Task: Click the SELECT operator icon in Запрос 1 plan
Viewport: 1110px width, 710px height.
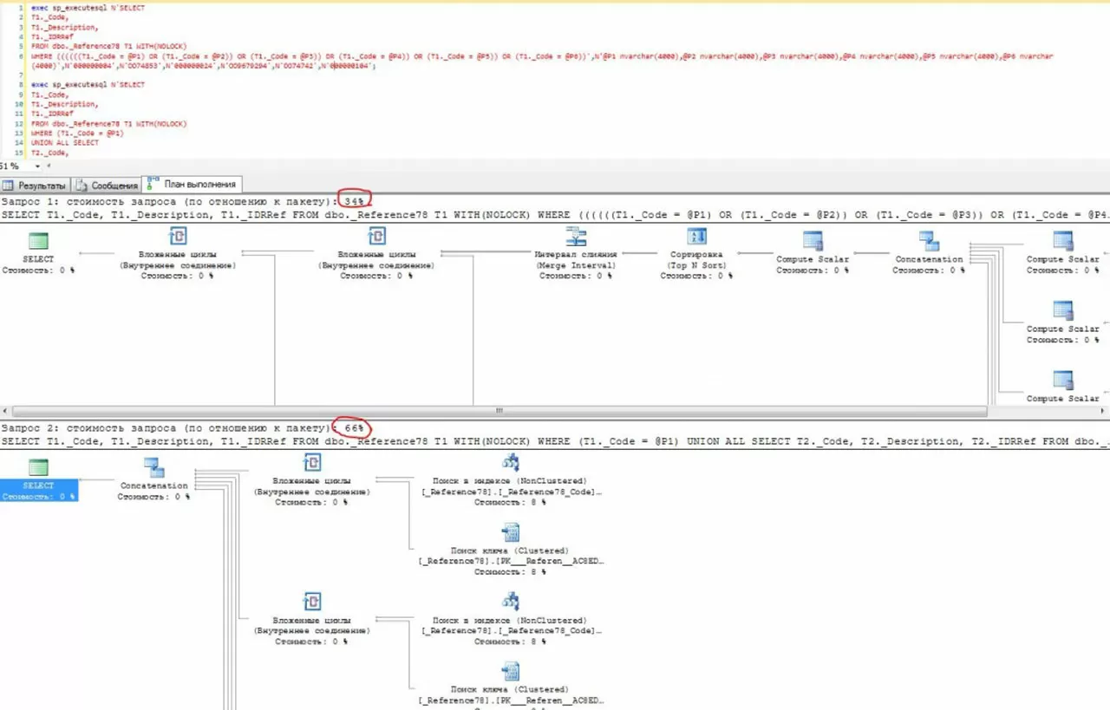Action: coord(38,240)
